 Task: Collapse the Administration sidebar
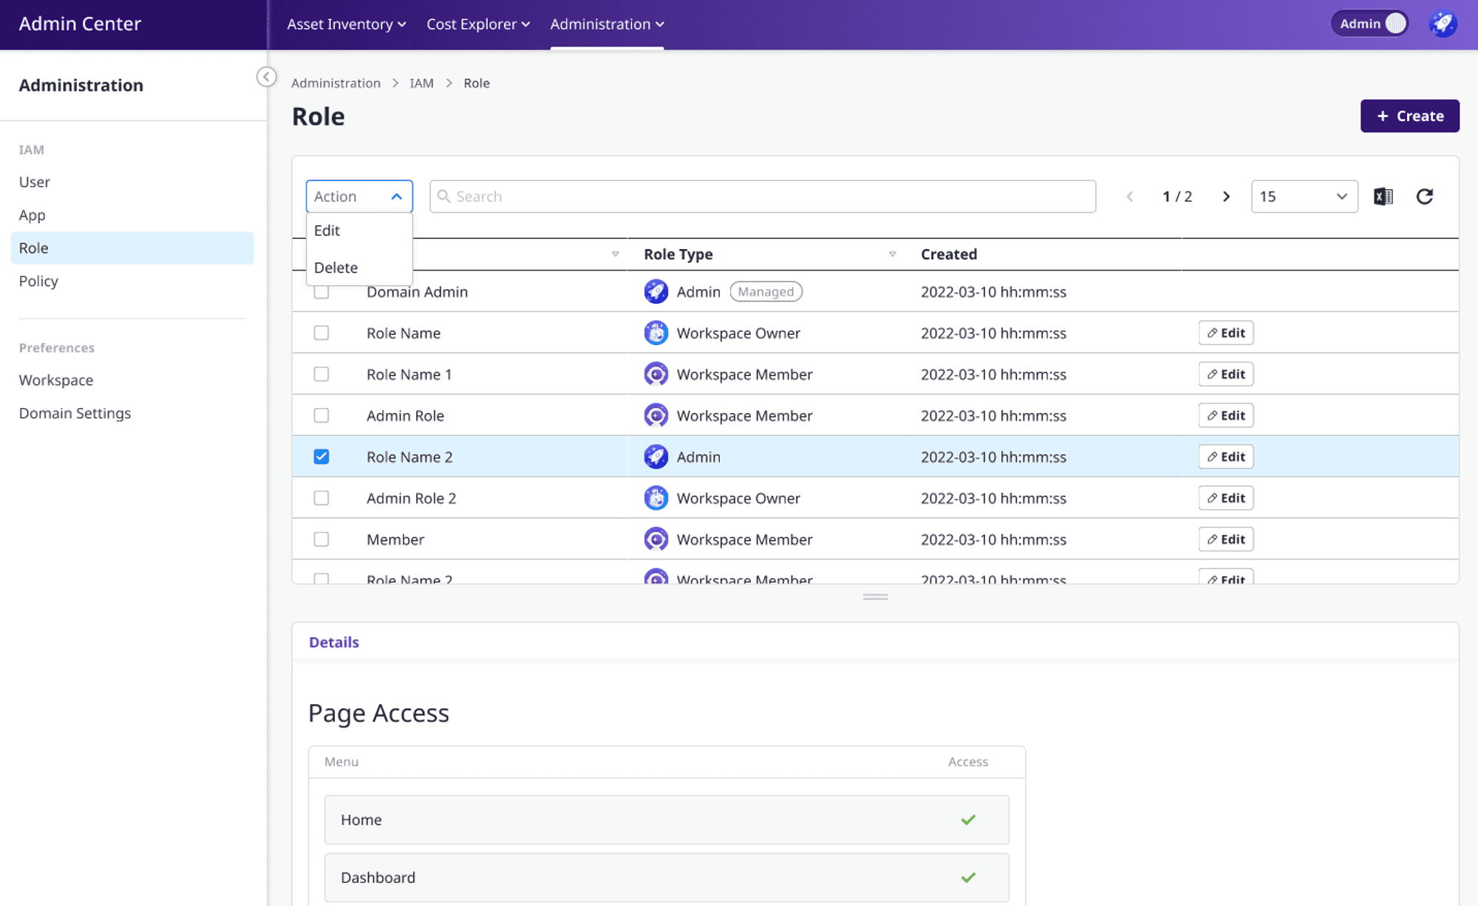(267, 77)
